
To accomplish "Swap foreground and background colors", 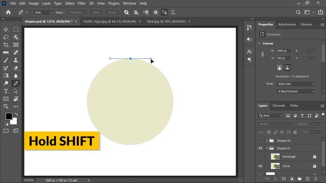I will tap(16, 114).
